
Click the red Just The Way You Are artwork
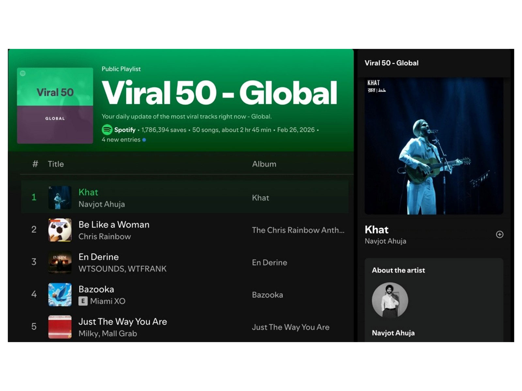[60, 327]
